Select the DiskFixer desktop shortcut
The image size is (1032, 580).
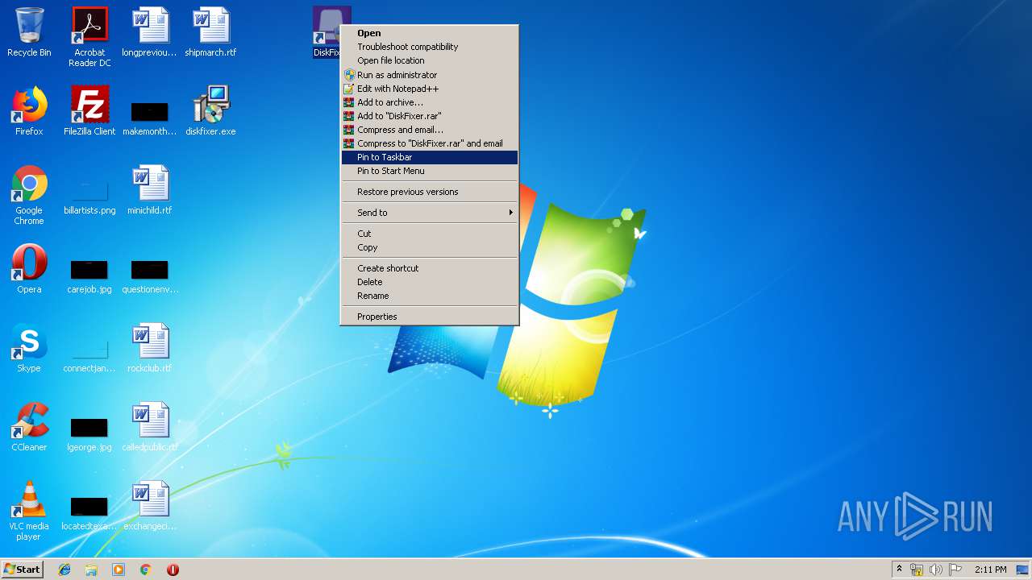tap(327, 32)
